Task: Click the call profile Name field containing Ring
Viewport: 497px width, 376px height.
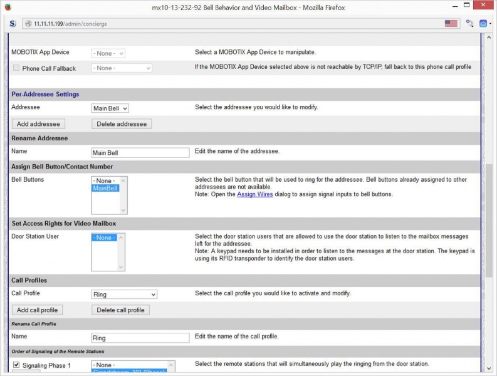Action: pyautogui.click(x=140, y=338)
